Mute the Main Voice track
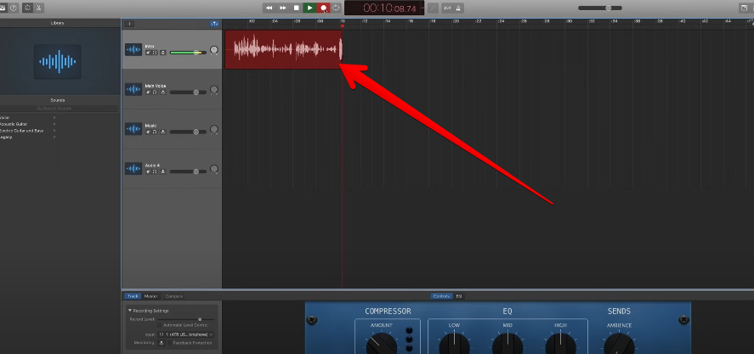754x354 pixels. click(148, 92)
